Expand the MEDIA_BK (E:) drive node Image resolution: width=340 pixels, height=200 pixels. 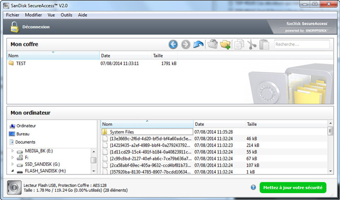[x=13, y=151]
